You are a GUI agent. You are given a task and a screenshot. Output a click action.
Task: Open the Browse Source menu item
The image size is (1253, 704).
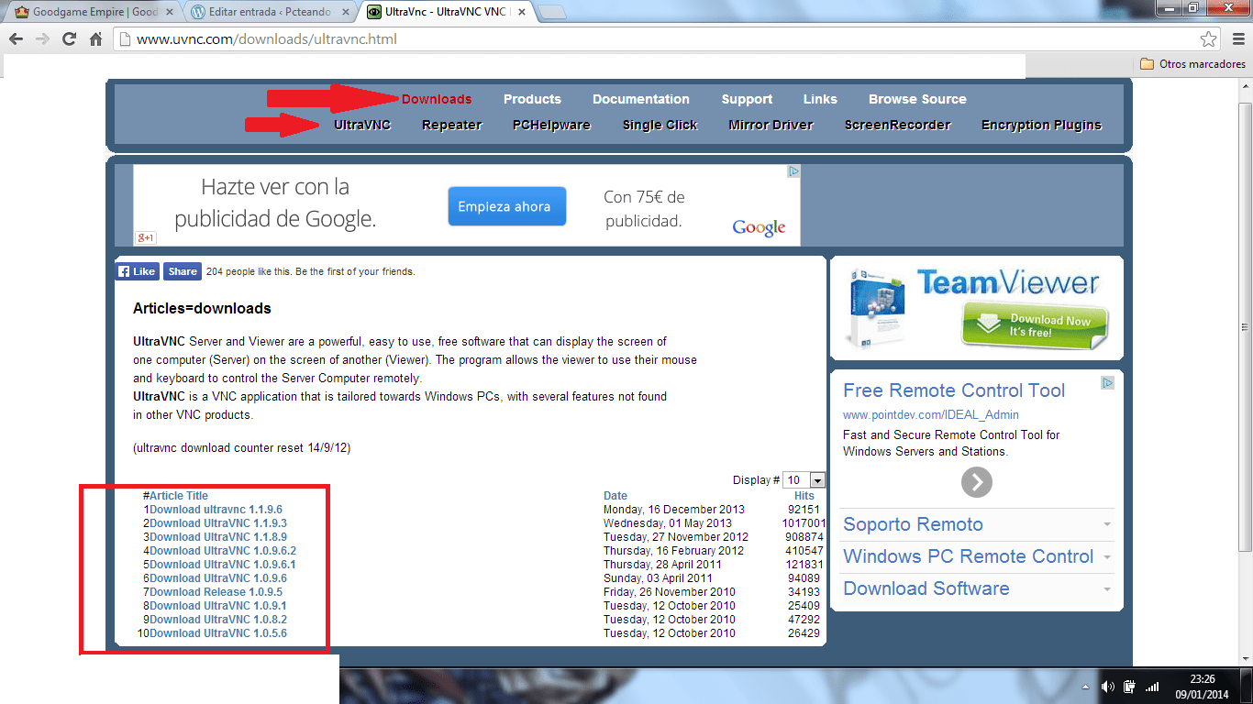click(917, 99)
